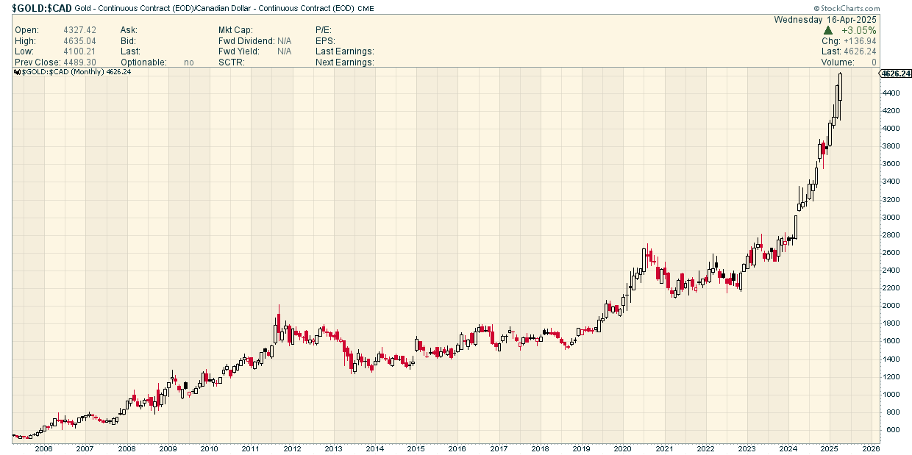Image resolution: width=912 pixels, height=455 pixels.
Task: Select the 2008 label on the time axis
Action: [x=127, y=448]
